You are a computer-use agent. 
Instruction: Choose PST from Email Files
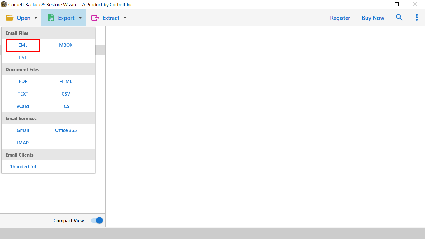click(x=23, y=58)
